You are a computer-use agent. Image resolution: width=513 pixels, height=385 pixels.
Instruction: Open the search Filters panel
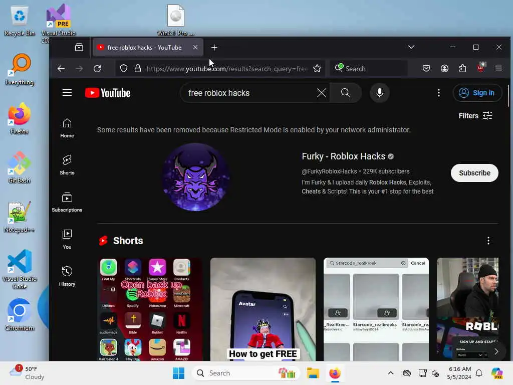pyautogui.click(x=475, y=116)
